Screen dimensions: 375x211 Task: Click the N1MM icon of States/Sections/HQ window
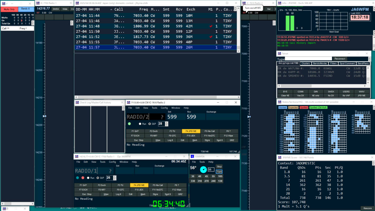coord(279,102)
